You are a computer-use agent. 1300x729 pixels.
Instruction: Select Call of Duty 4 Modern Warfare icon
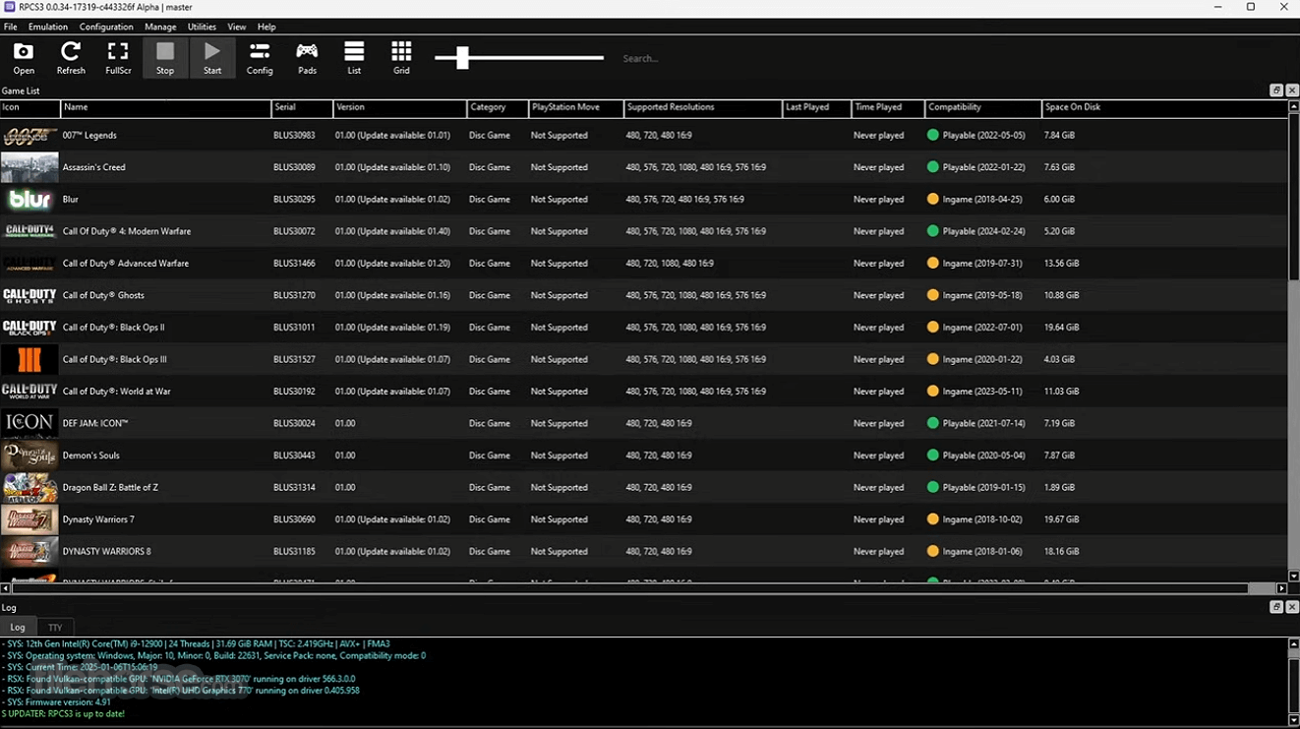(x=30, y=231)
